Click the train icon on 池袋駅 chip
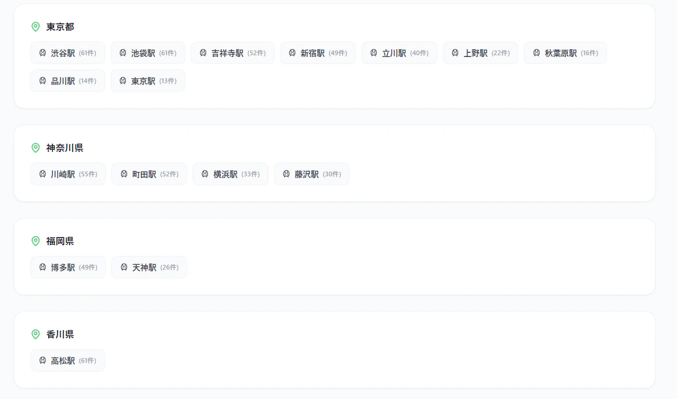The width and height of the screenshot is (677, 399). point(123,53)
